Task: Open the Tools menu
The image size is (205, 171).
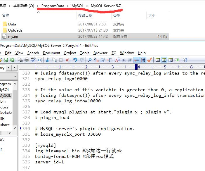Action: (x=85, y=53)
